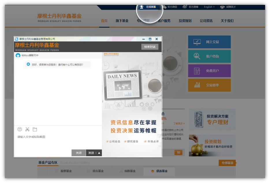Image resolution: width=270 pixels, height=183 pixels.
Task: Select 投资规划 in the top navigation
Action: click(185, 21)
